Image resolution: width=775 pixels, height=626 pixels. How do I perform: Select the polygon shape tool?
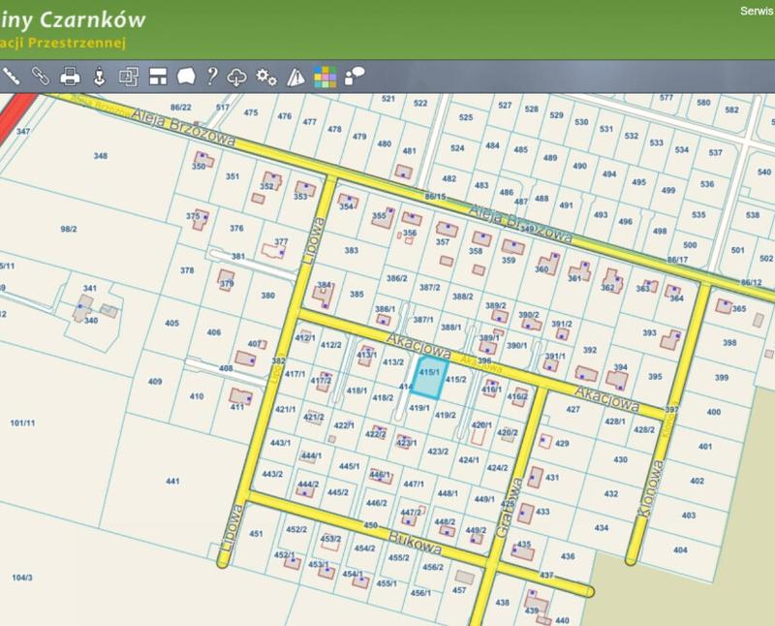click(186, 75)
